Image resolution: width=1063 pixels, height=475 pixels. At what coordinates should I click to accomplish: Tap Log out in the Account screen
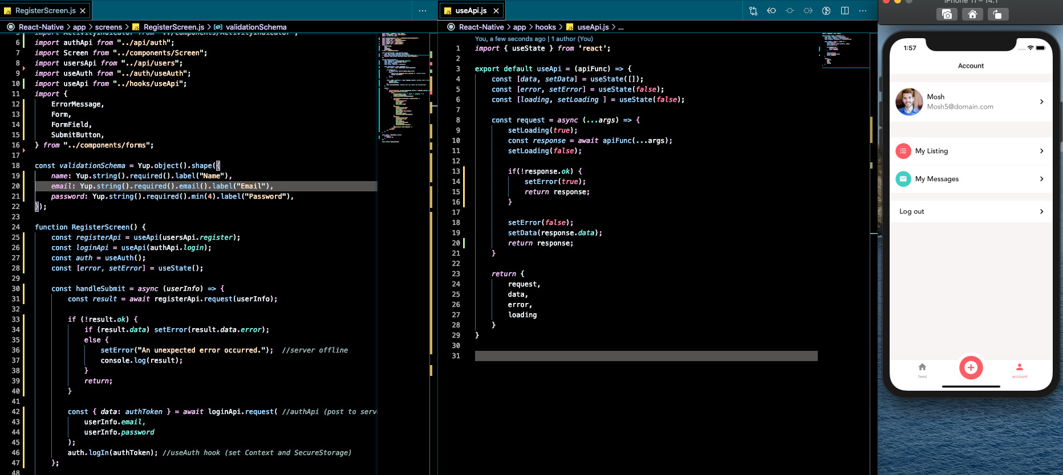coord(912,211)
